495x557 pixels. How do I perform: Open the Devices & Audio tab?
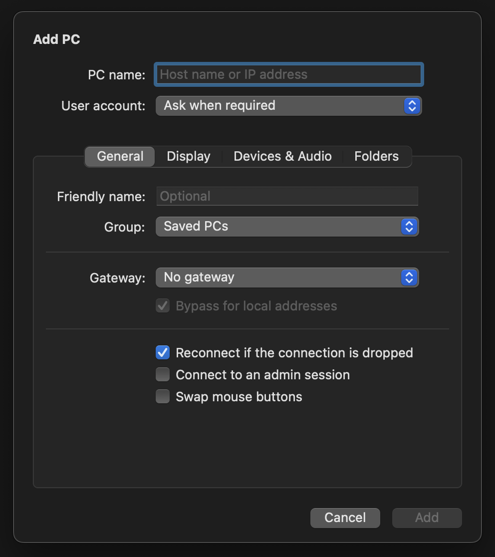coord(282,156)
